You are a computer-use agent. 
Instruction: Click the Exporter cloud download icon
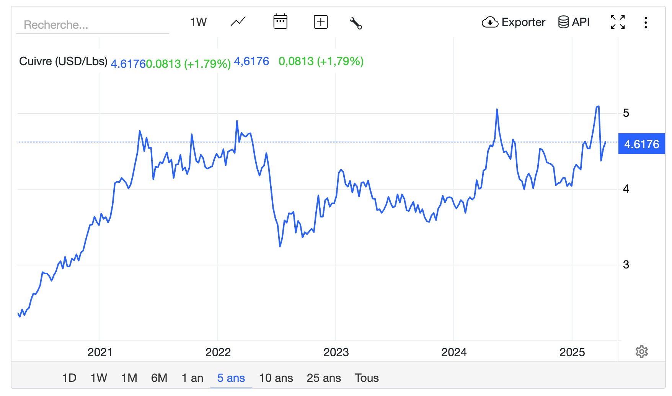[490, 22]
